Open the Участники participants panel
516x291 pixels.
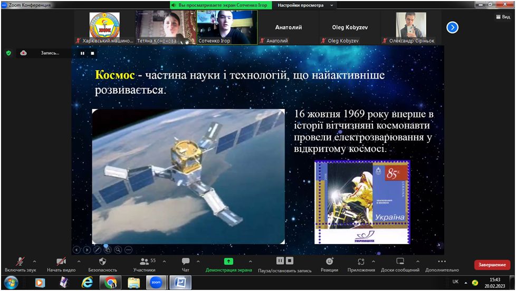144,261
